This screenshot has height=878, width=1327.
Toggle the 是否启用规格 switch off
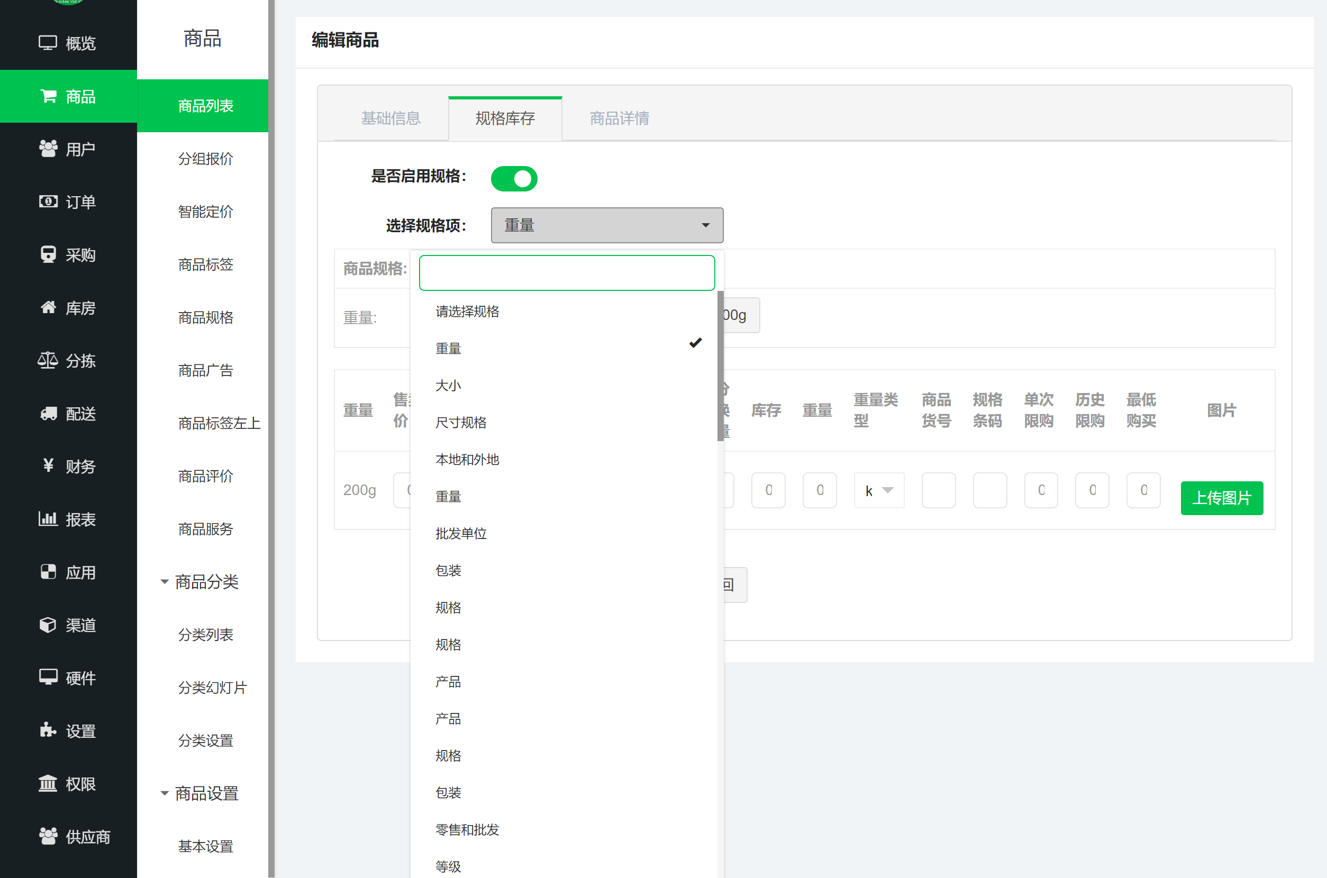[x=514, y=179]
